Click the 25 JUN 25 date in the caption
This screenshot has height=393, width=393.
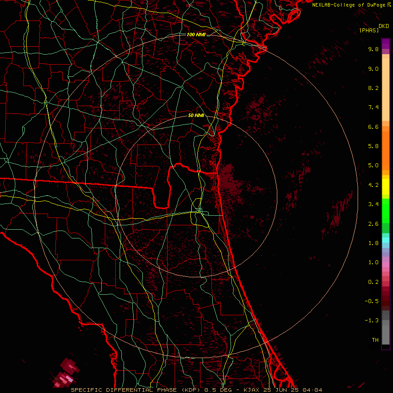[x=280, y=390]
